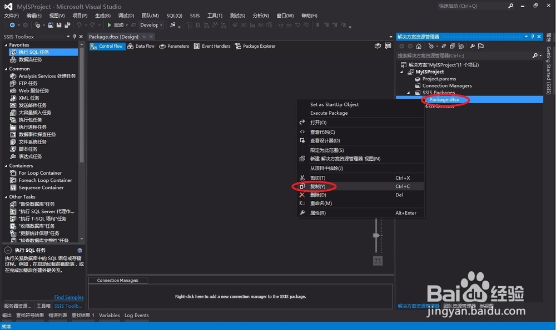Image resolution: width=556 pixels, height=330 pixels.
Task: Collapse the Containers toolbox group
Action: 6,165
